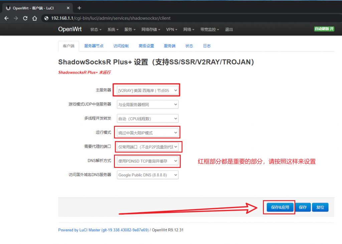Open the 访问国外域名DNS服务器 dropdown
The width and height of the screenshot is (342, 244).
148,175
